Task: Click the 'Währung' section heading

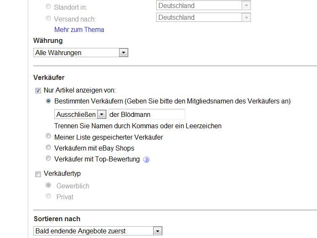Action: (x=48, y=40)
